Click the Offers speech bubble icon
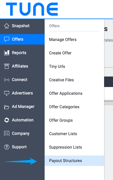 point(7,39)
